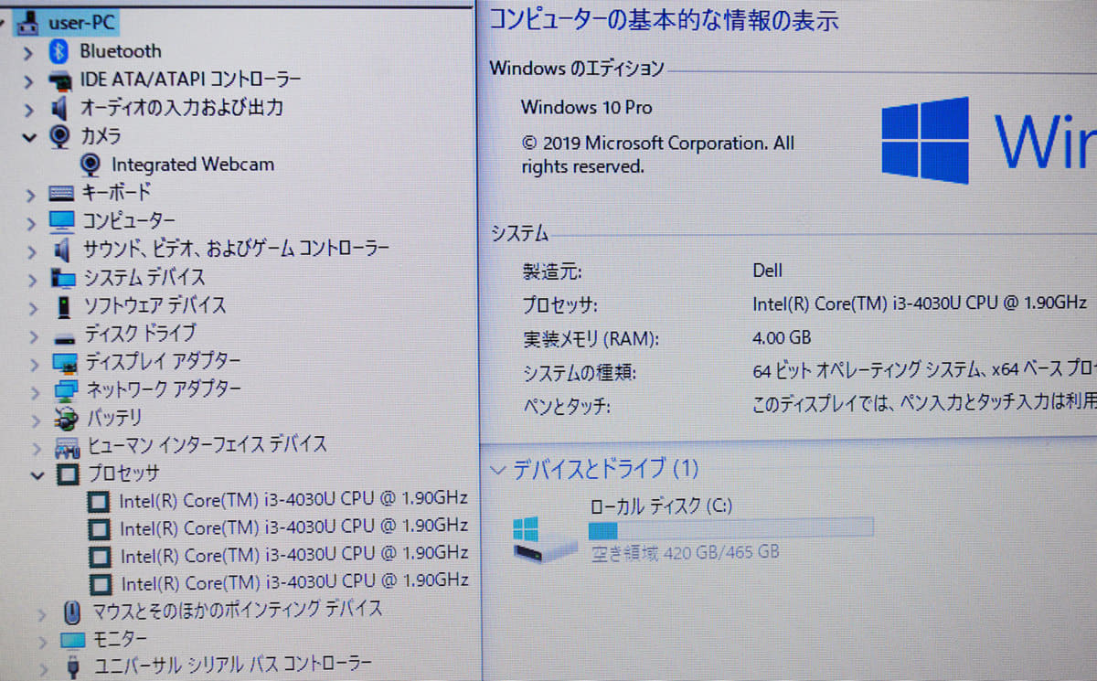
Task: Expand the ネットワーク アダプター node
Action: (x=36, y=391)
